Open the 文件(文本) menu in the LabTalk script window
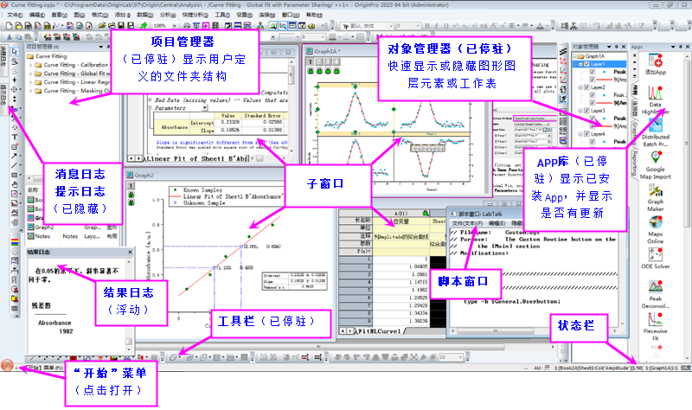 tap(467, 223)
